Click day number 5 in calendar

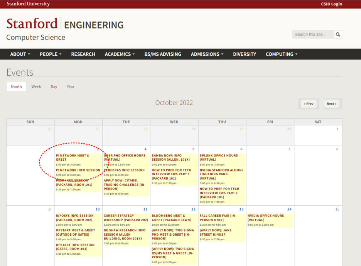(x=193, y=149)
